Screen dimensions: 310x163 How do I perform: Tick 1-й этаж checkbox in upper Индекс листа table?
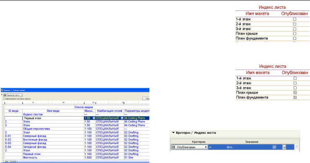pos(294,19)
